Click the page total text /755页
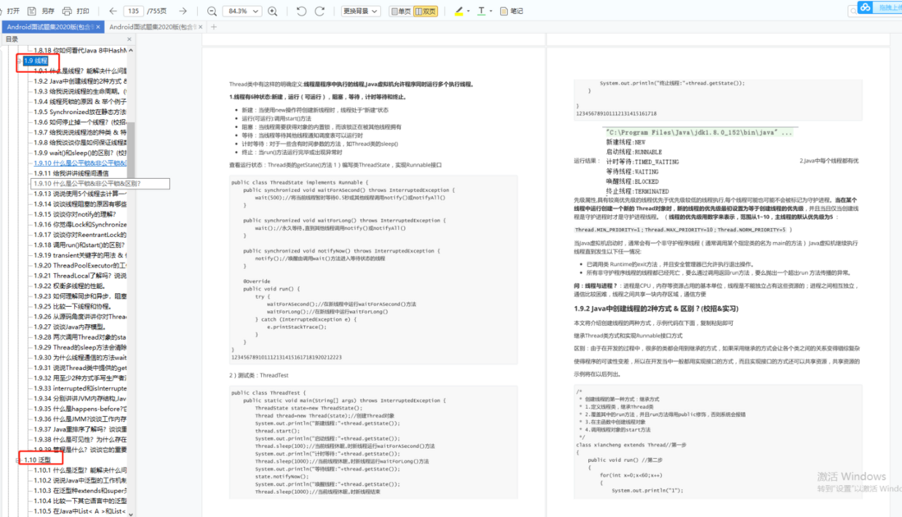The width and height of the screenshot is (902, 517). tap(157, 11)
